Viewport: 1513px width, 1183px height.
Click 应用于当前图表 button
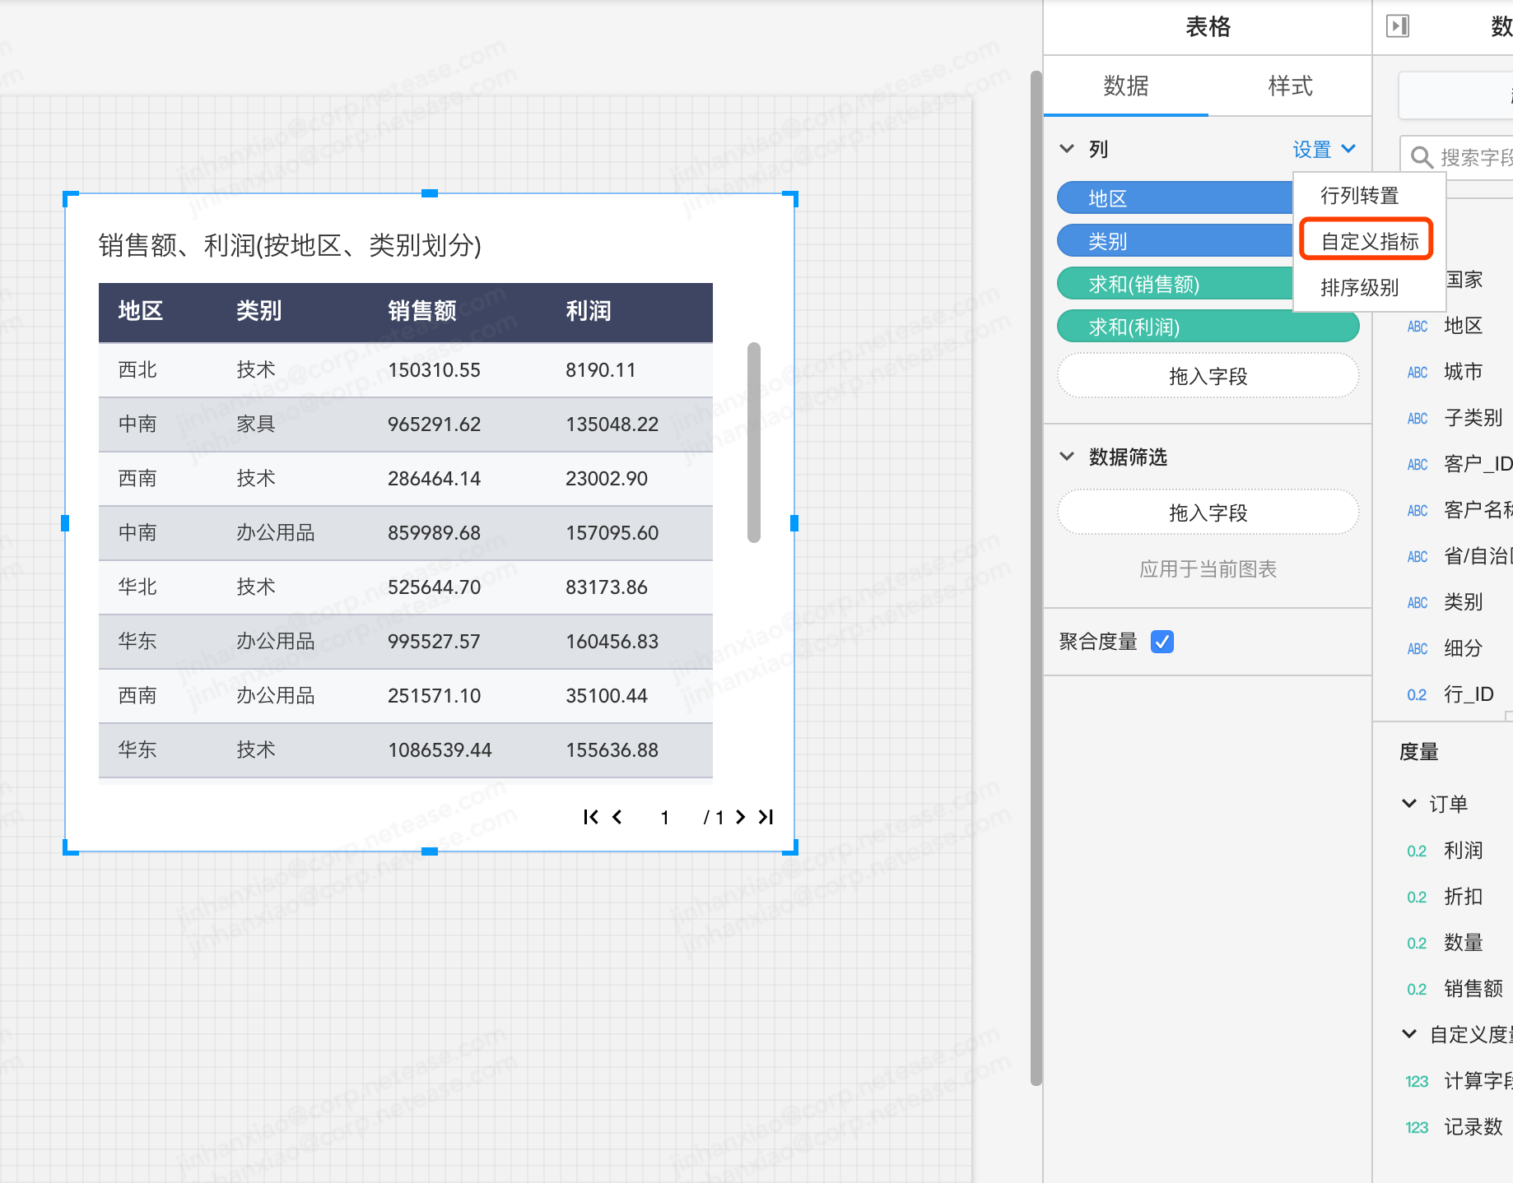coord(1208,568)
